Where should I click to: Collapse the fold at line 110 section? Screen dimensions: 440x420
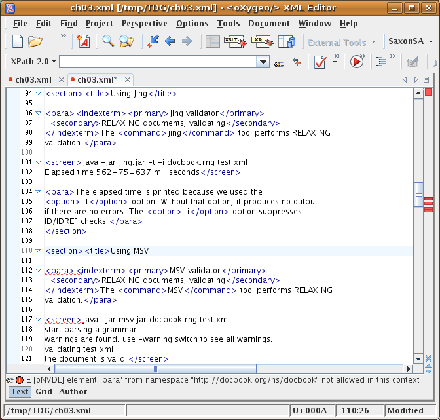click(x=38, y=251)
